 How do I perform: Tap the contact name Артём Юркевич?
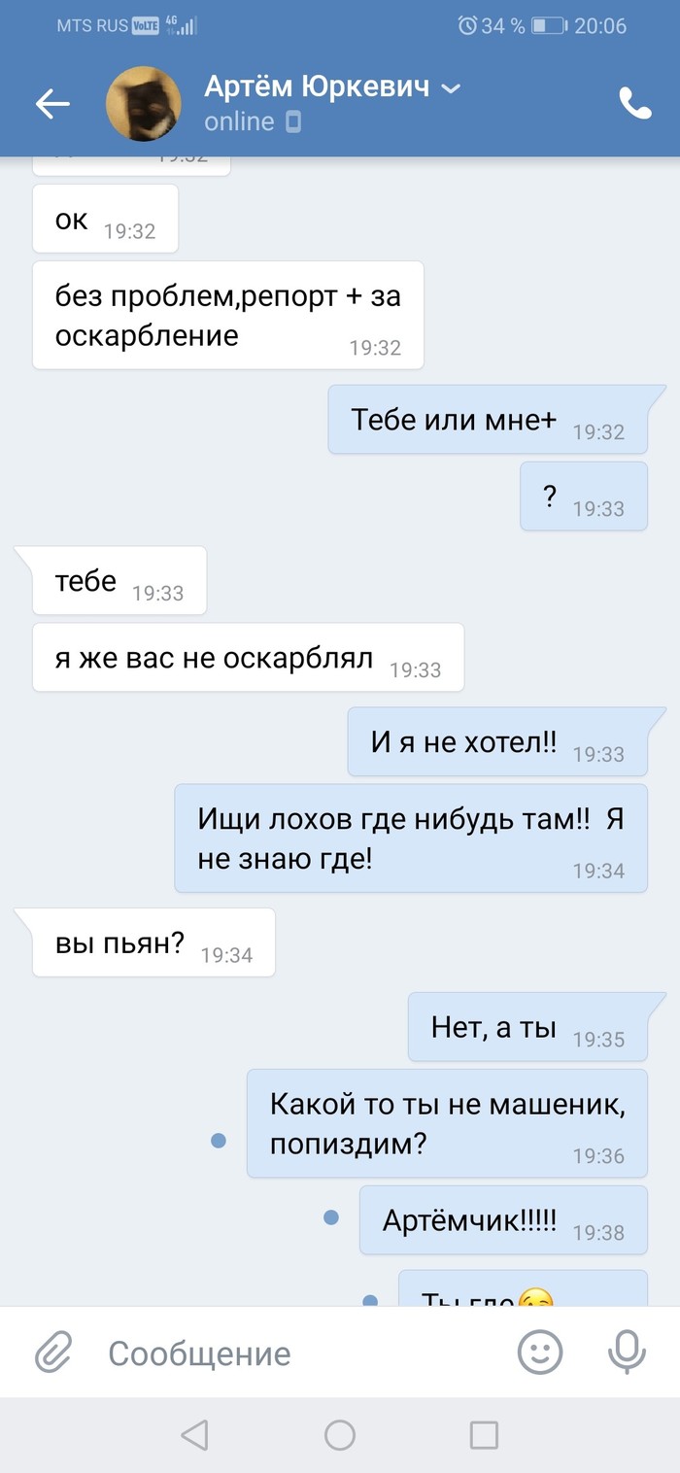(x=317, y=86)
